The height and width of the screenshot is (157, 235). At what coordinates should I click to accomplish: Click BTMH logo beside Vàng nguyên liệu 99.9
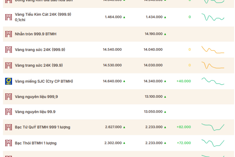pos(9,112)
